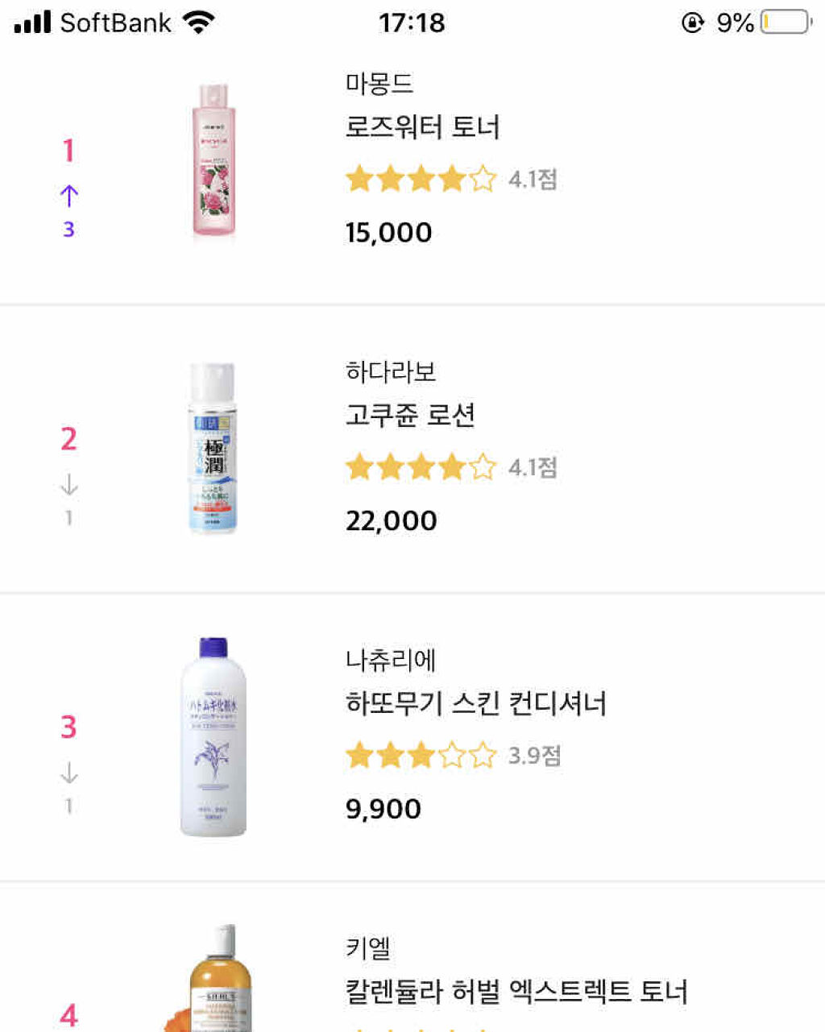Tap the star rating for 로즈워터 토너
Image resolution: width=825 pixels, height=1032 pixels.
421,179
